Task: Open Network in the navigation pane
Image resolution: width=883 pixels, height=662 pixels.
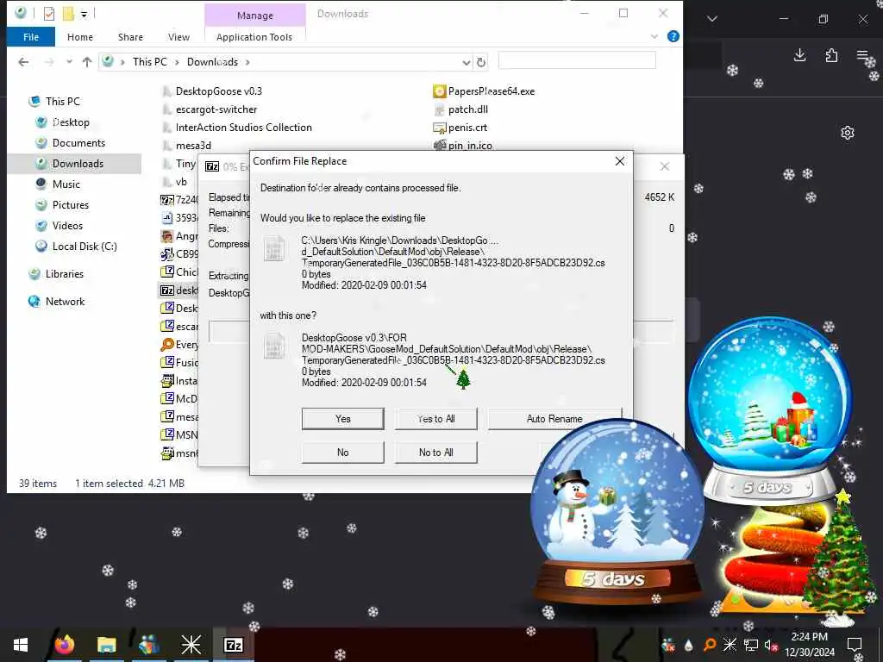Action: tap(65, 302)
